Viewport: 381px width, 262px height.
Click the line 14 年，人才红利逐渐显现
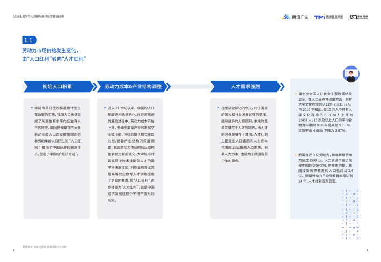[318, 181]
